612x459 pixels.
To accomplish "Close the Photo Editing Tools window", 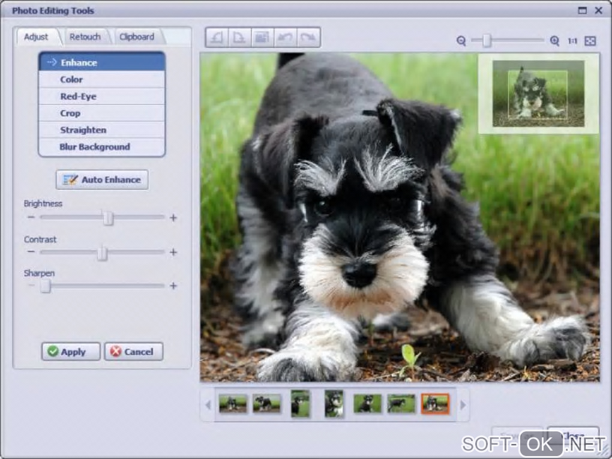I will tap(599, 11).
